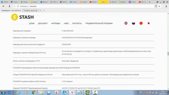Open the green Camtasia taskbar icon

click(x=87, y=93)
